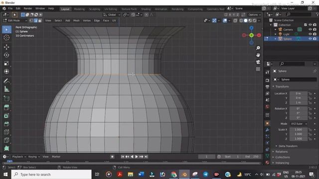The height and width of the screenshot is (179, 319).
Task: Play the animation
Action: coord(137,157)
